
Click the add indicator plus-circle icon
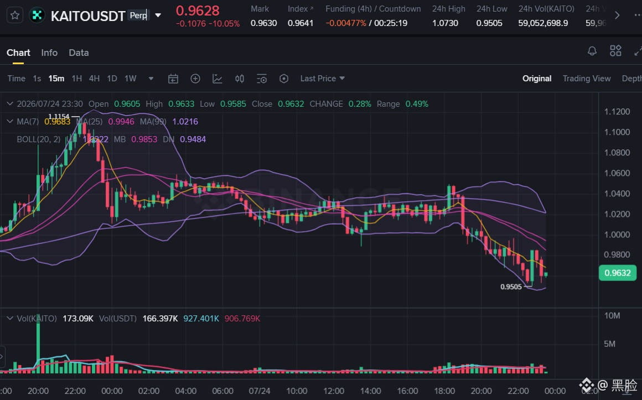(195, 79)
